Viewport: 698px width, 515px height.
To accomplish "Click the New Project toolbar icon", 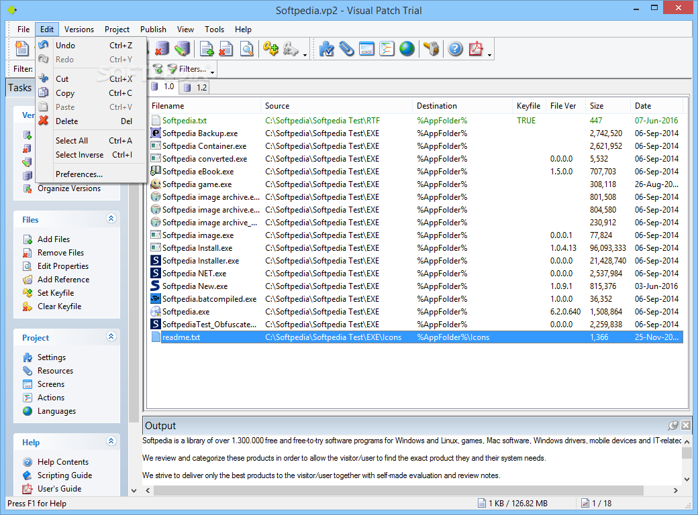I will pos(21,48).
